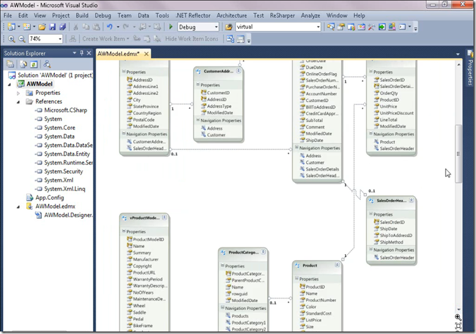Collapse the AWModel project node
The image size is (476, 334).
point(9,84)
